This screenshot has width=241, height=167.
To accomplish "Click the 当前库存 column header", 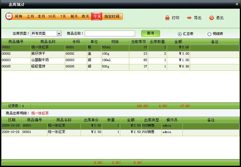I will coord(138,41).
